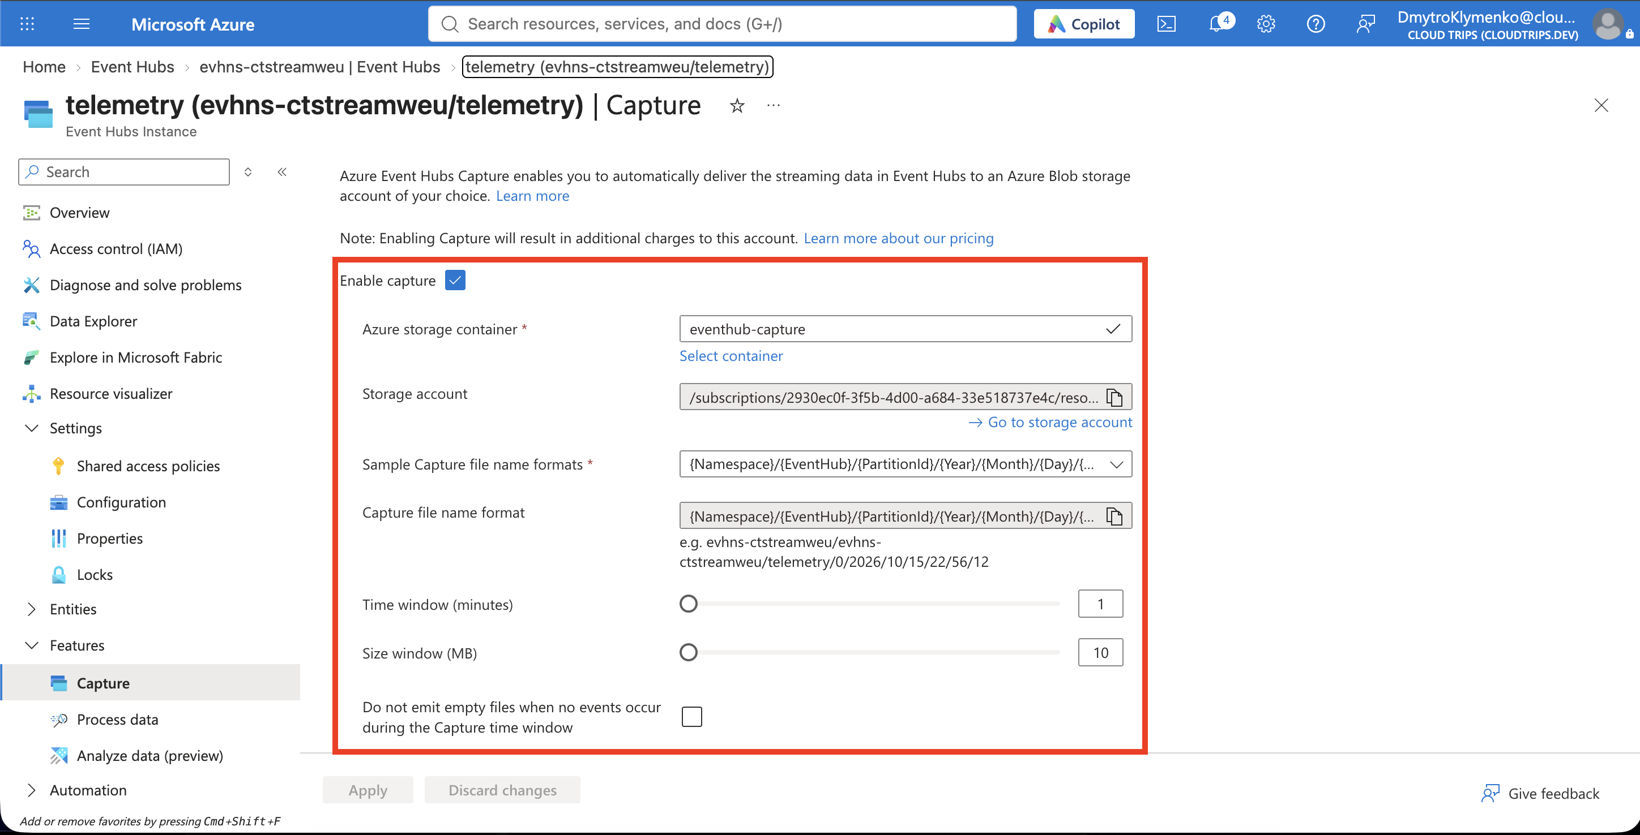1640x835 pixels.
Task: Click the Size window slider handle
Action: (688, 652)
